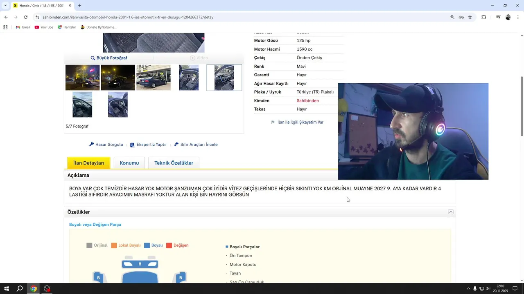This screenshot has width=524, height=294.
Task: Click the Önden Çekiş value
Action: click(309, 58)
